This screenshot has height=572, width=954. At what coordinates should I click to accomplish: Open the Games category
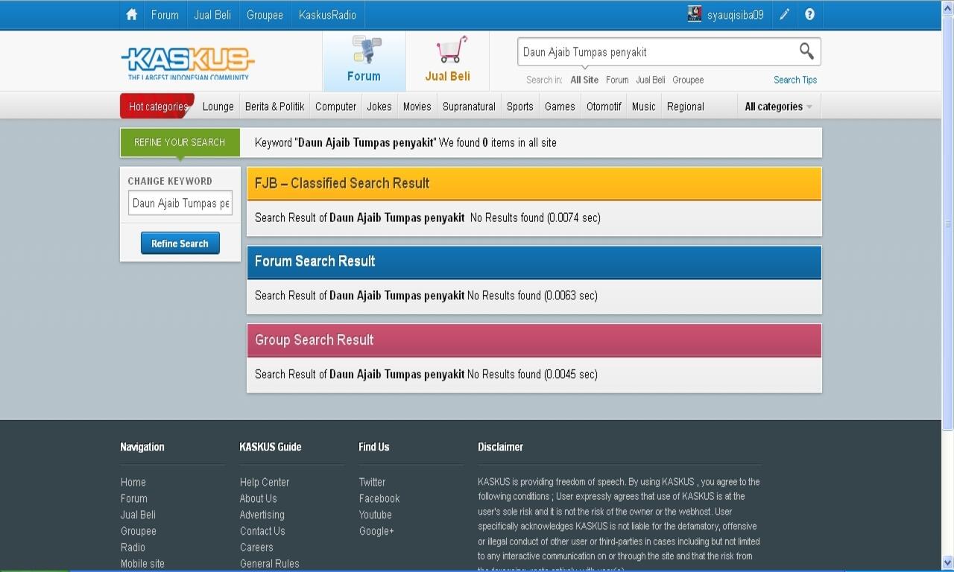[x=560, y=107]
